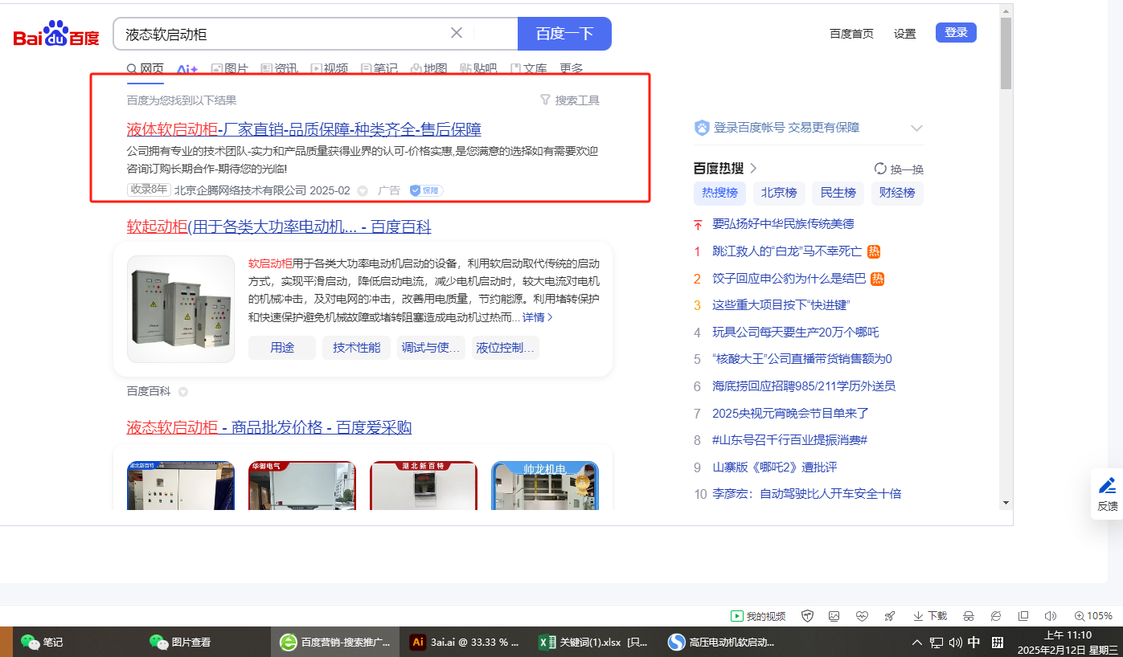The width and height of the screenshot is (1123, 657).
Task: Clear the search box with X icon
Action: click(x=457, y=33)
